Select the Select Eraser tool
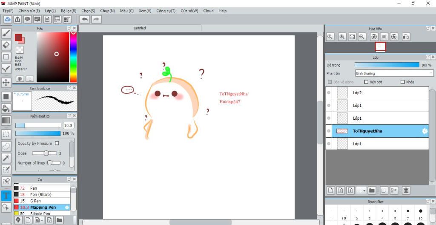The width and height of the screenshot is (436, 225). pyautogui.click(x=6, y=181)
